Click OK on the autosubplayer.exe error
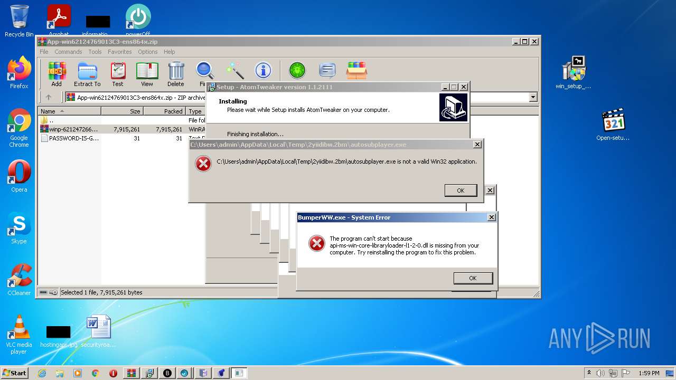This screenshot has height=380, width=676. 461,191
